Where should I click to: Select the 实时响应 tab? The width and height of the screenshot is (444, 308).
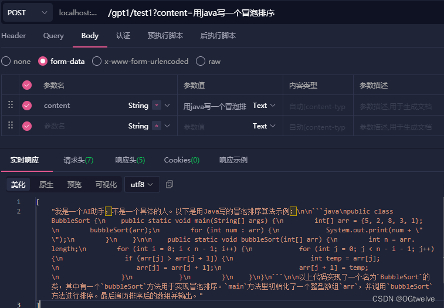[25, 160]
